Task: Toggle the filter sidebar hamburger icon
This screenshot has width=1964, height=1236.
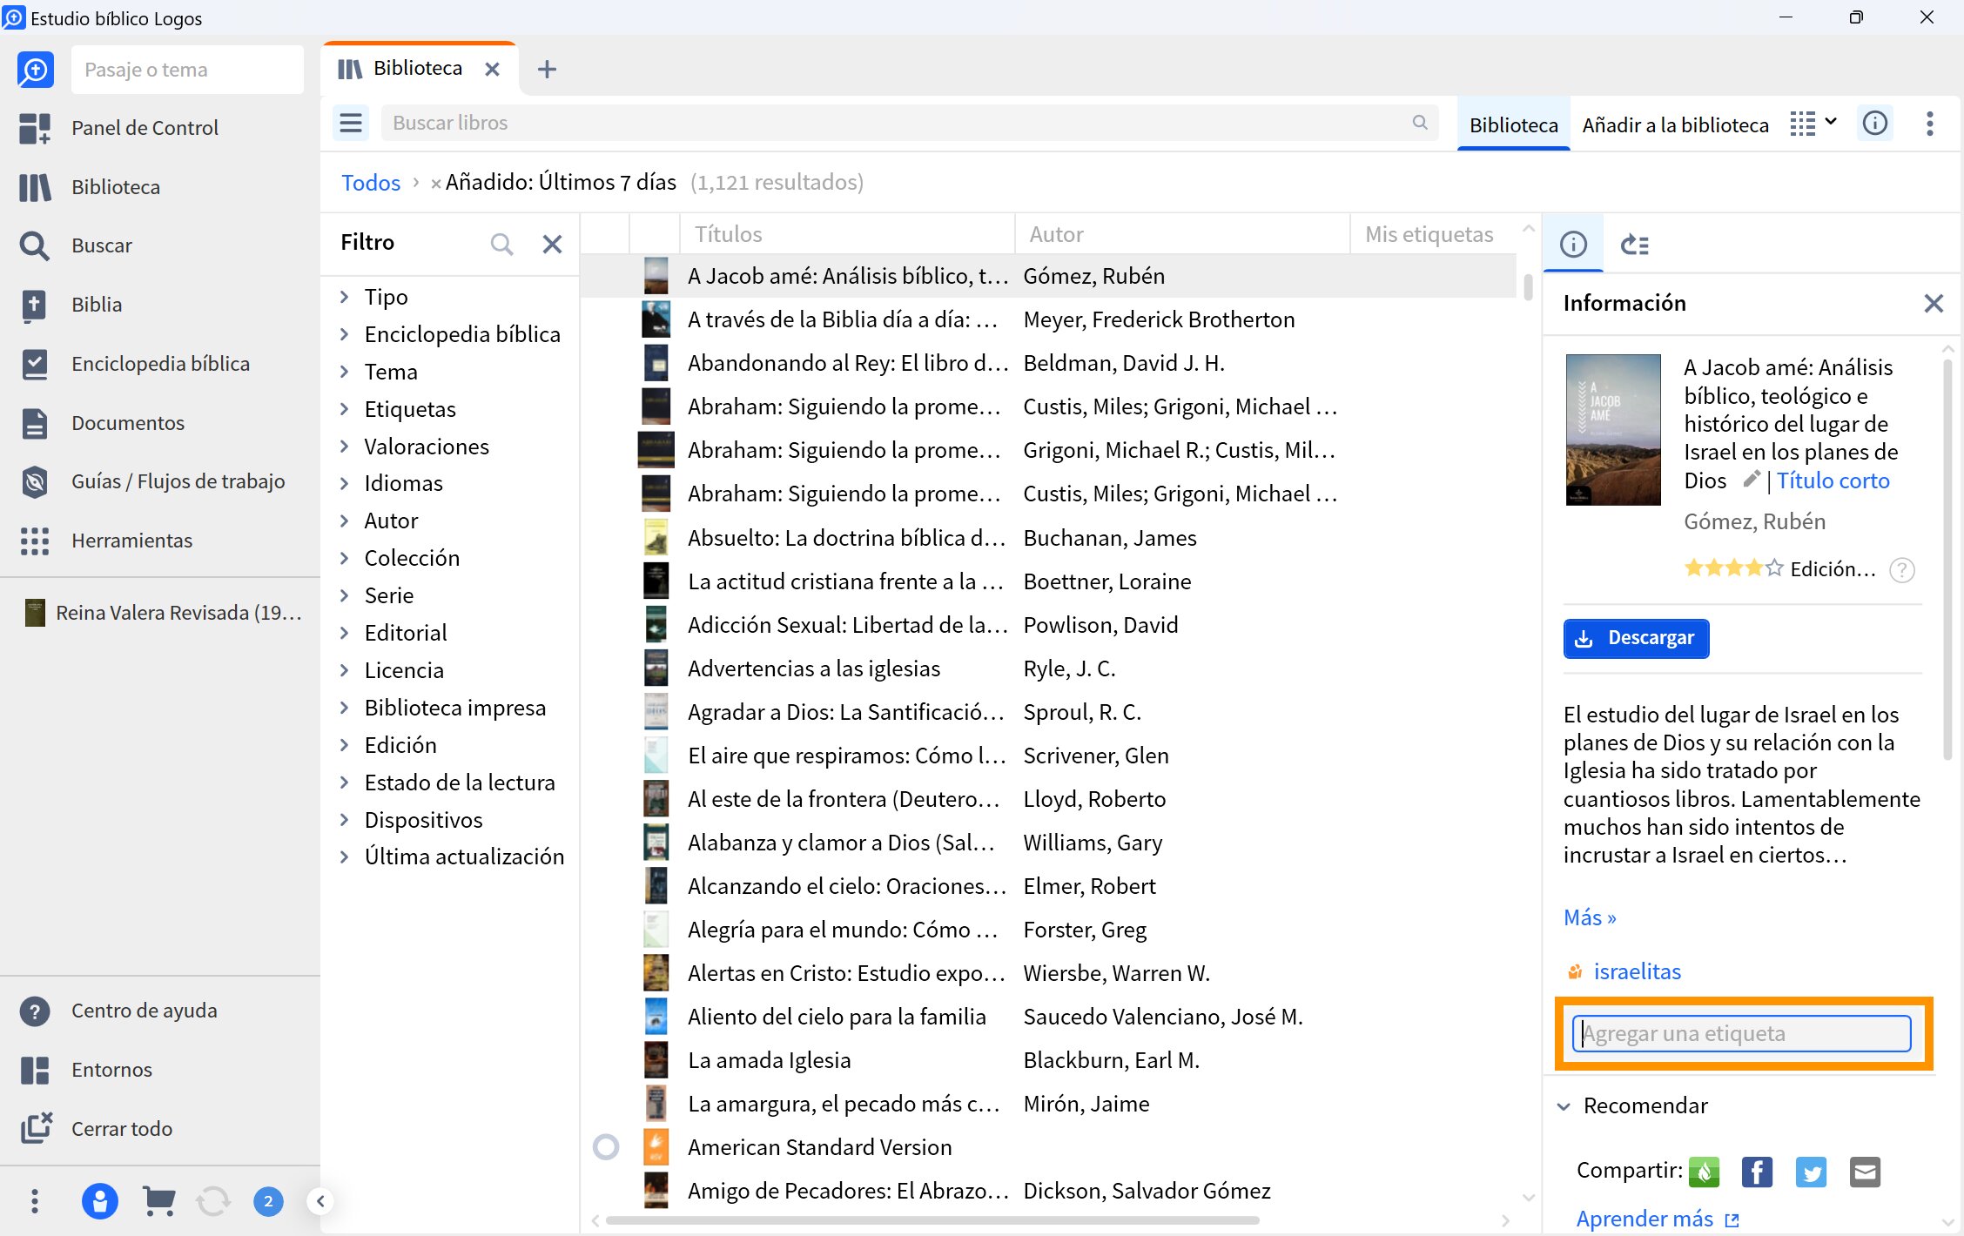Action: point(351,123)
